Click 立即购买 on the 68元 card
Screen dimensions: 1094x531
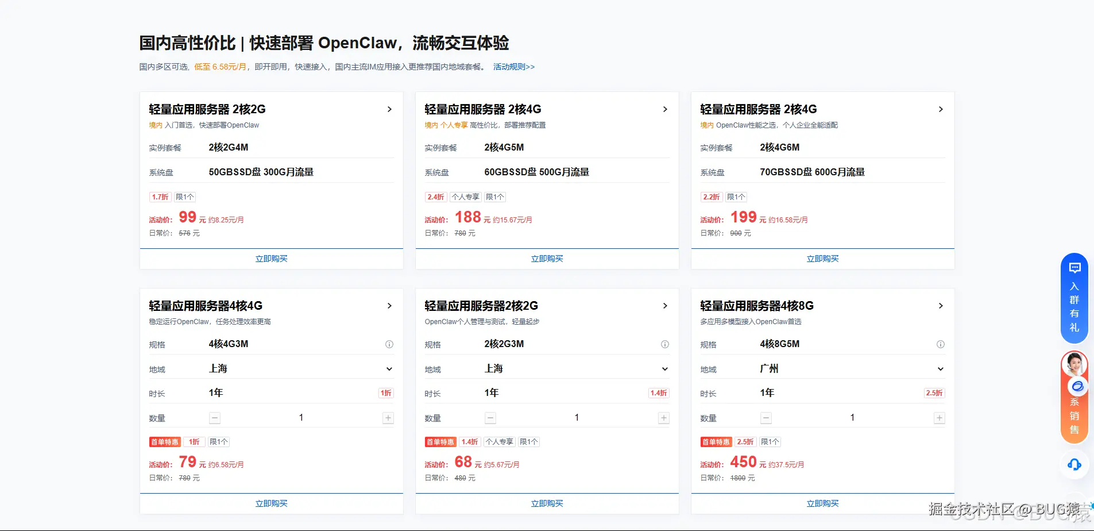[x=547, y=503]
